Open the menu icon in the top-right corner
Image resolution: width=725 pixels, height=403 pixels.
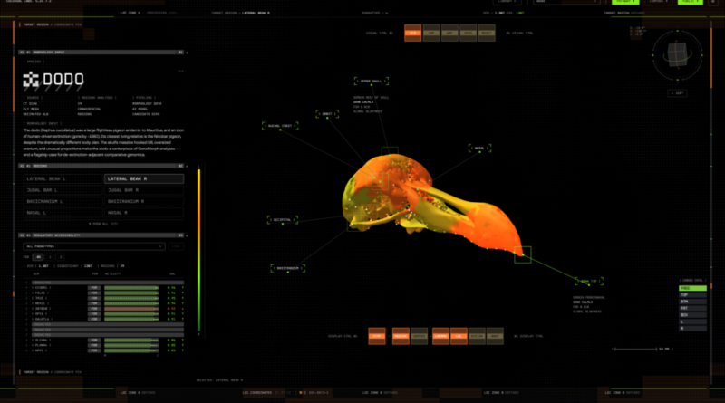(712, 2)
